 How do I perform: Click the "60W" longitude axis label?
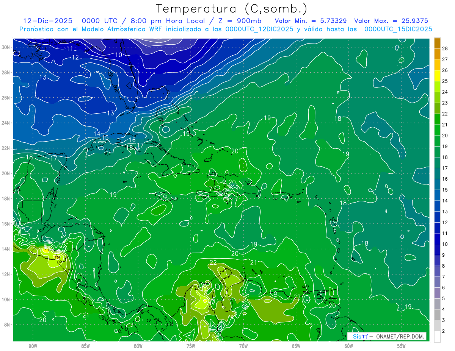point(349,346)
